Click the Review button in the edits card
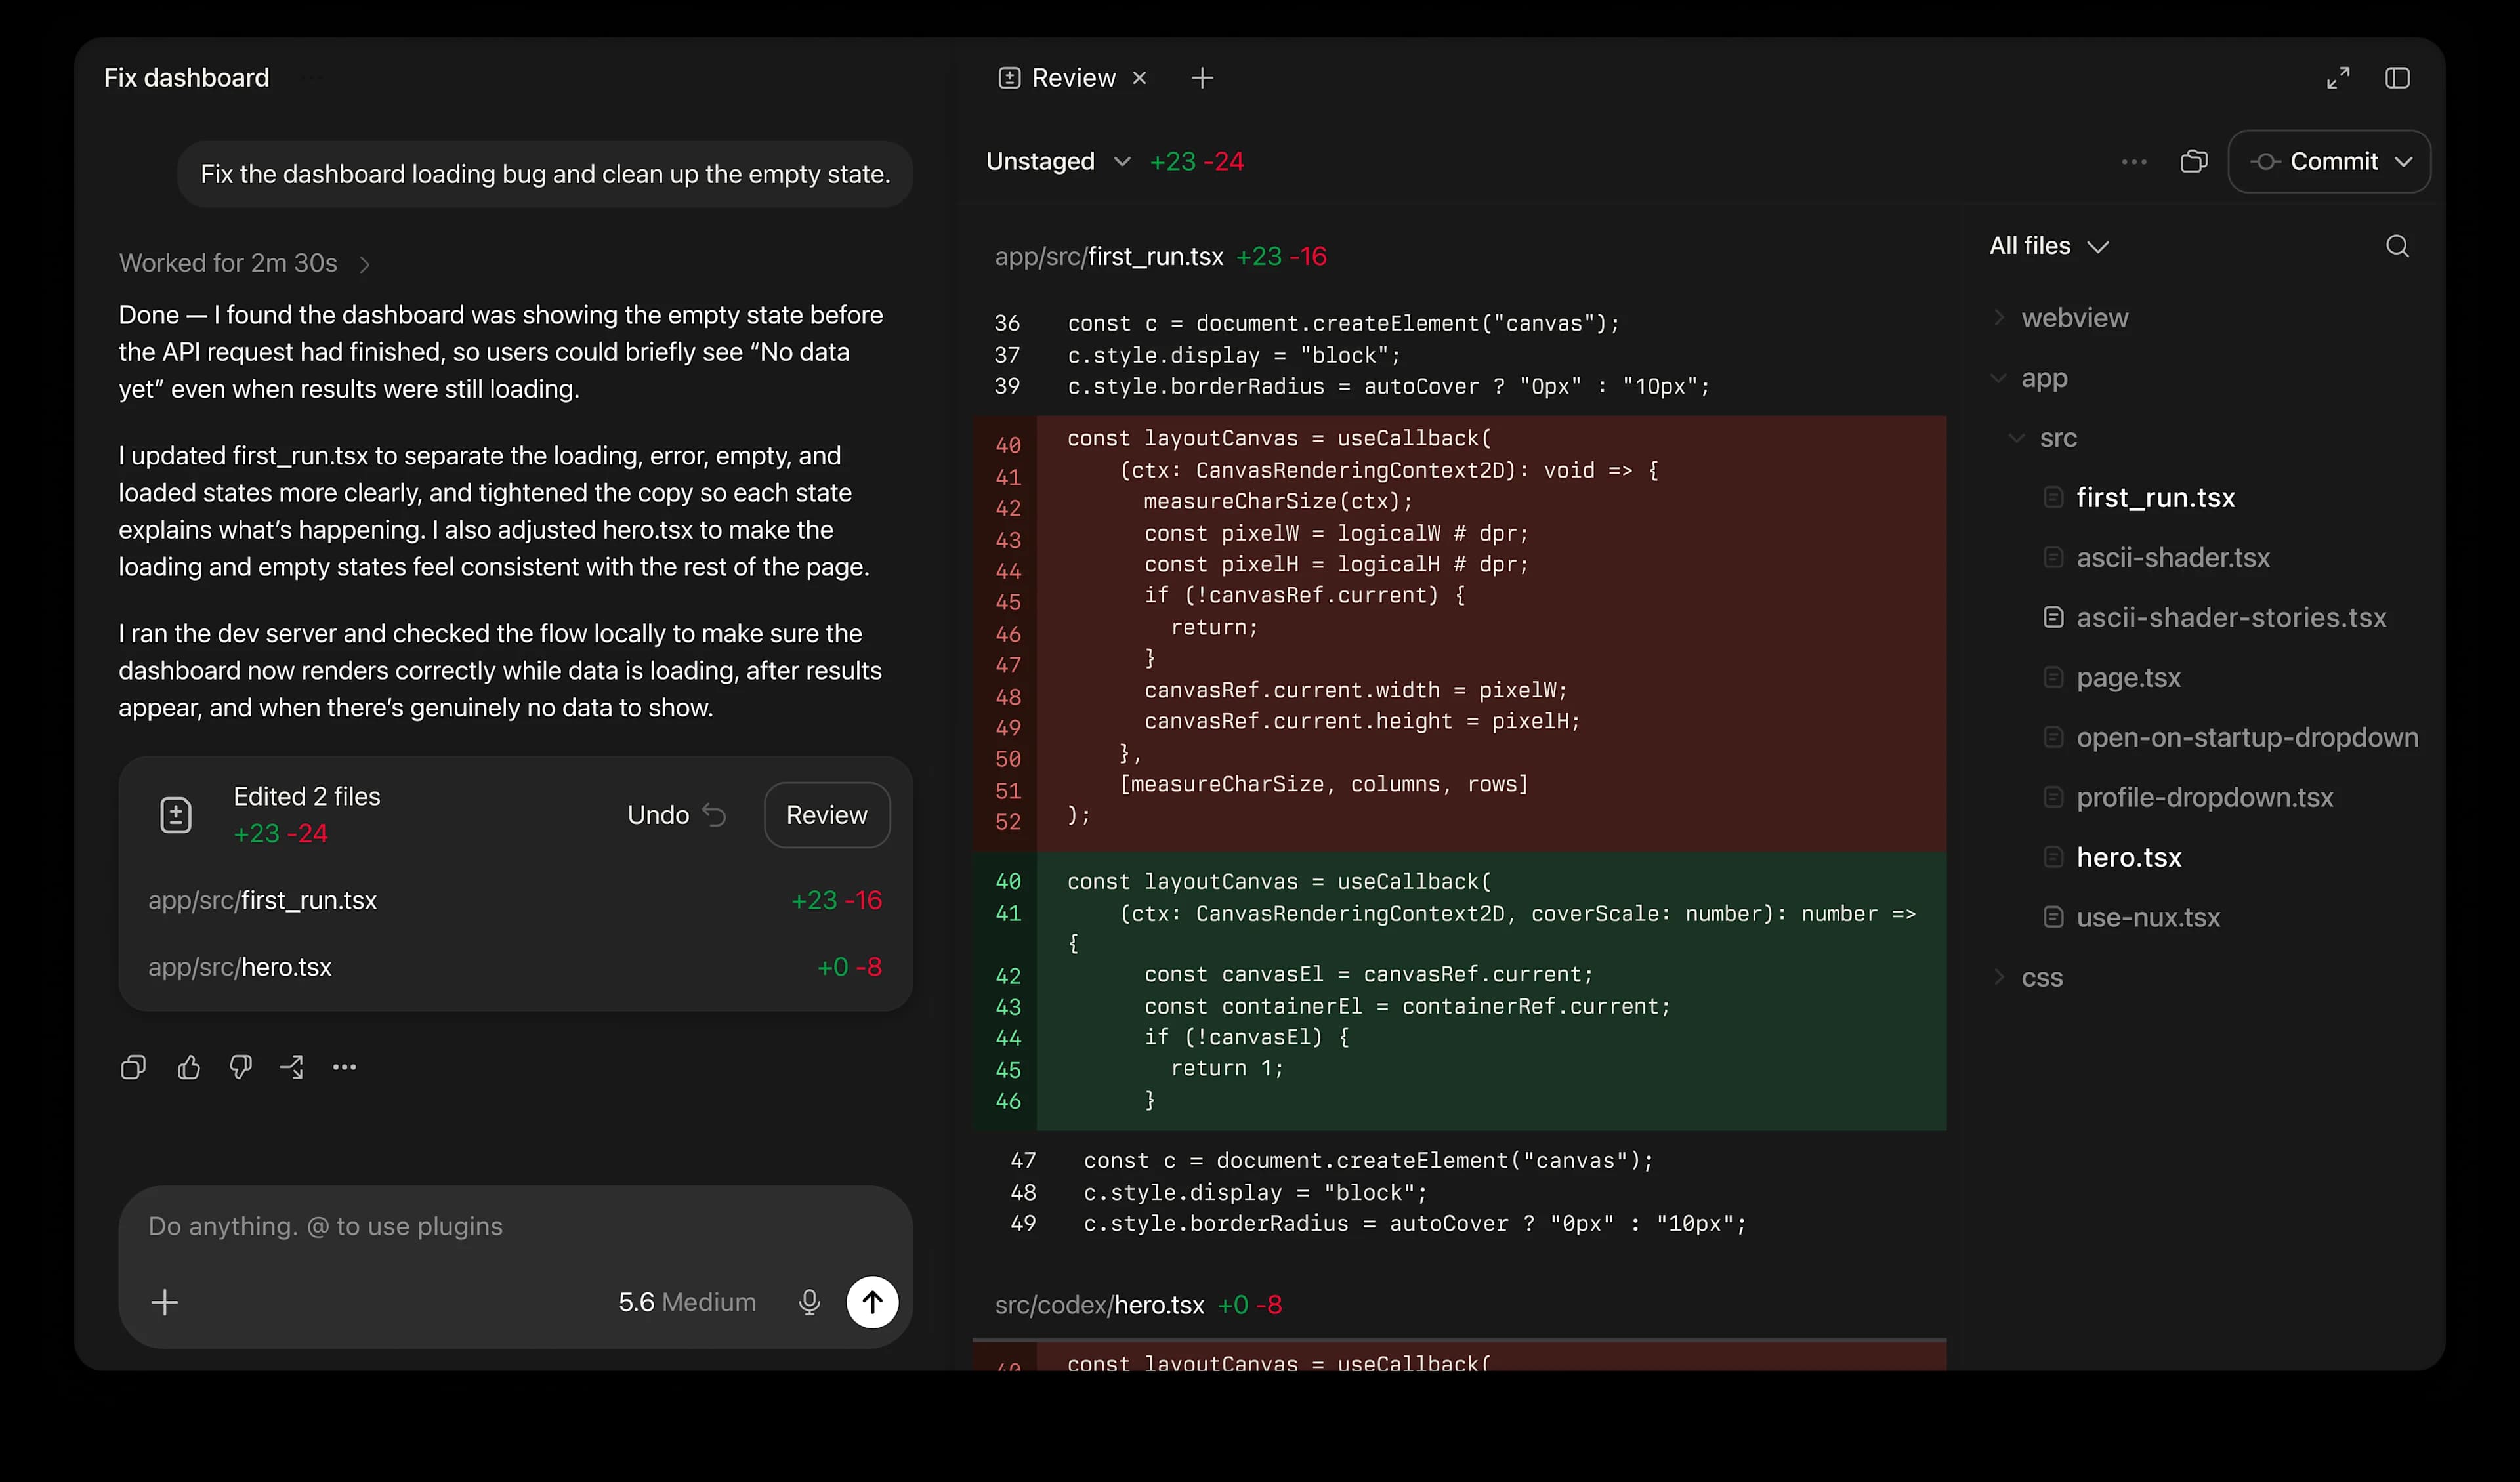Screen dimensions: 2520x1482 click(x=827, y=815)
